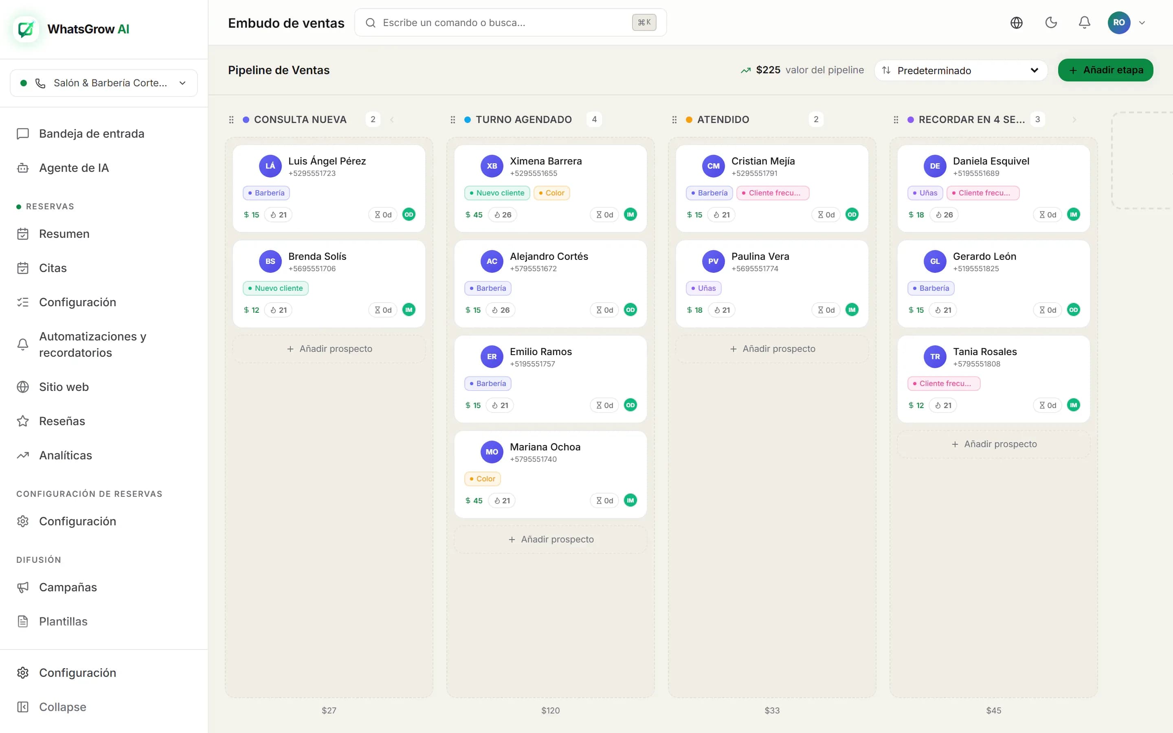Click right chevron next to RECORDAR EN 4 SE count
Viewport: 1173px width, 733px height.
[x=1074, y=120]
